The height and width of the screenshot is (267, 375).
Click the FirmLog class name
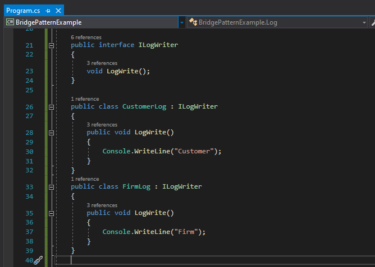136,186
